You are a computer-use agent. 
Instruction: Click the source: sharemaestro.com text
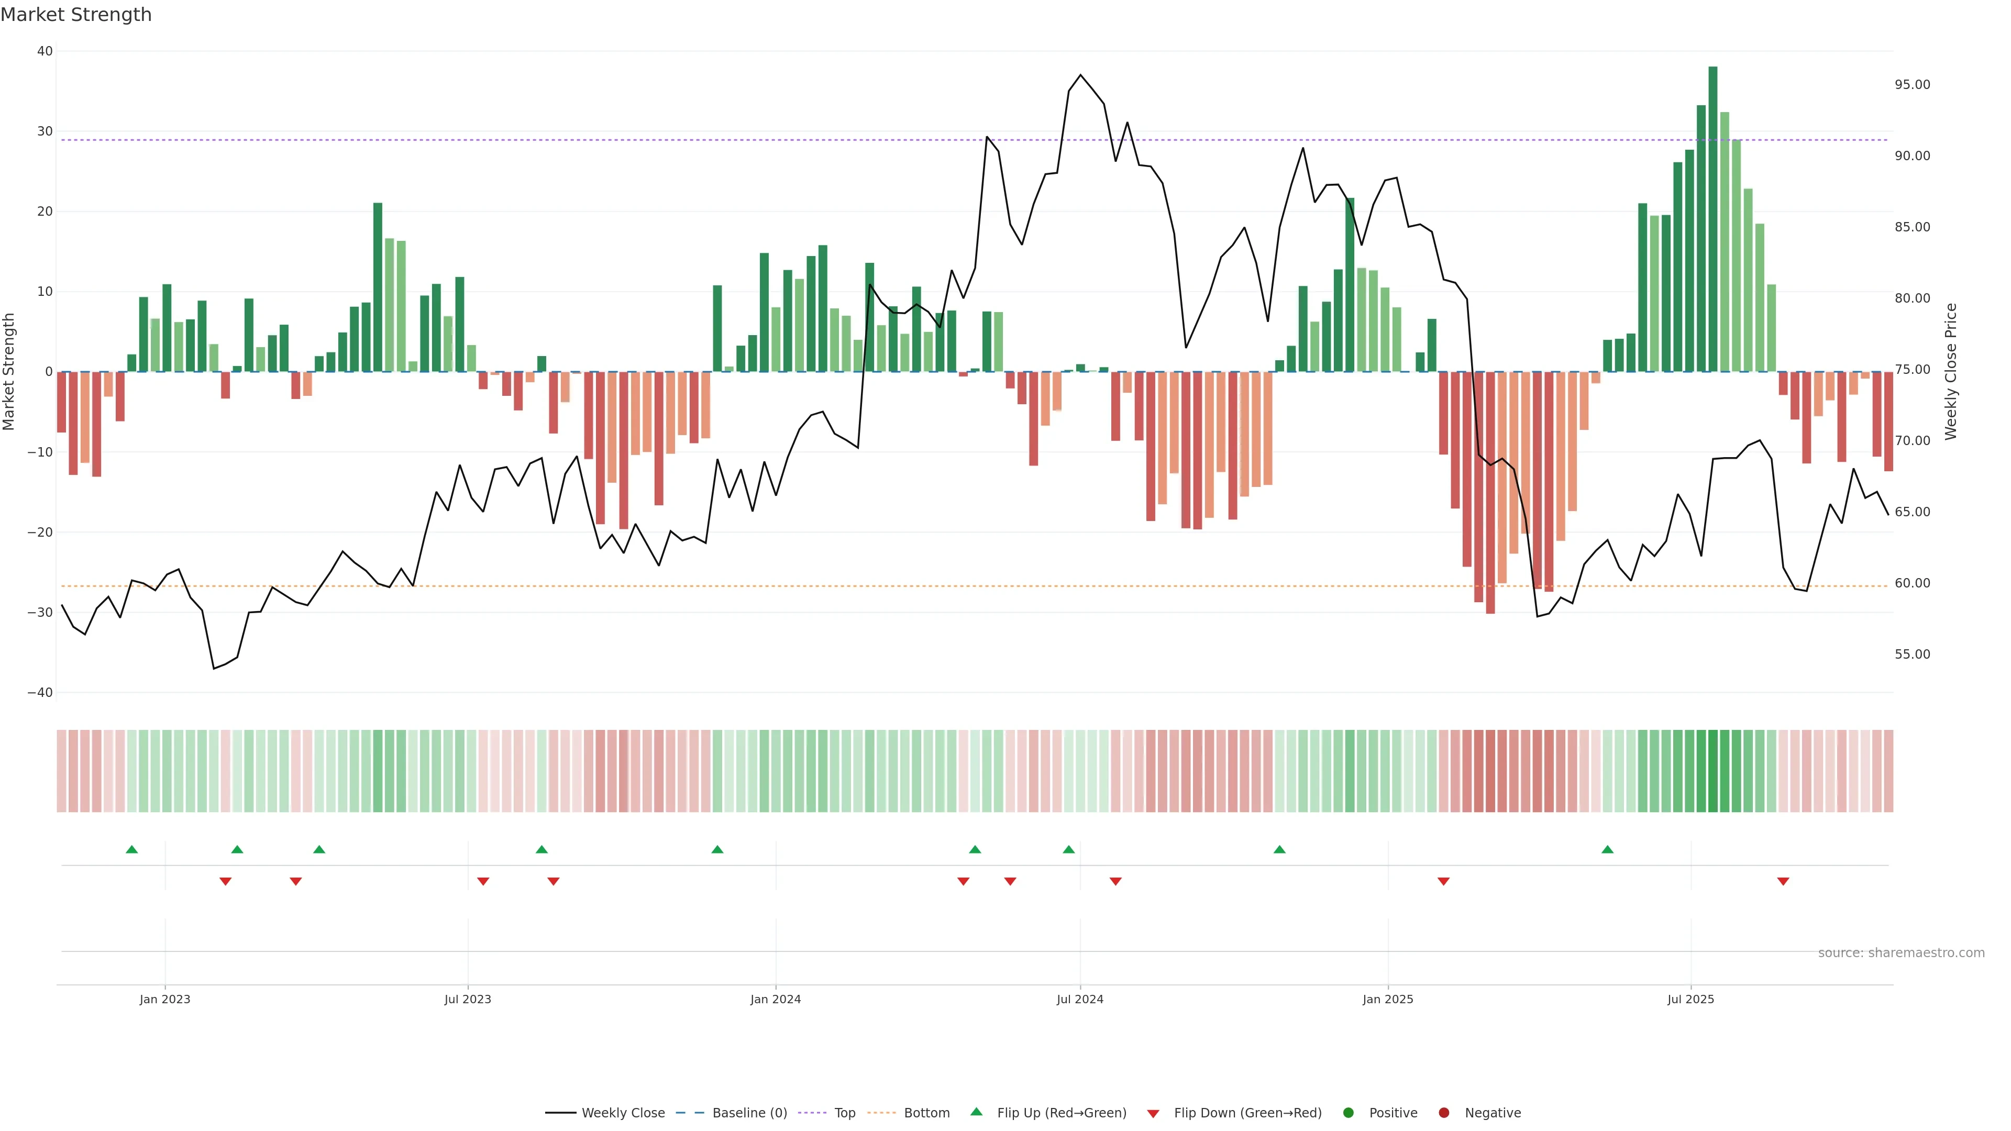click(x=1901, y=953)
